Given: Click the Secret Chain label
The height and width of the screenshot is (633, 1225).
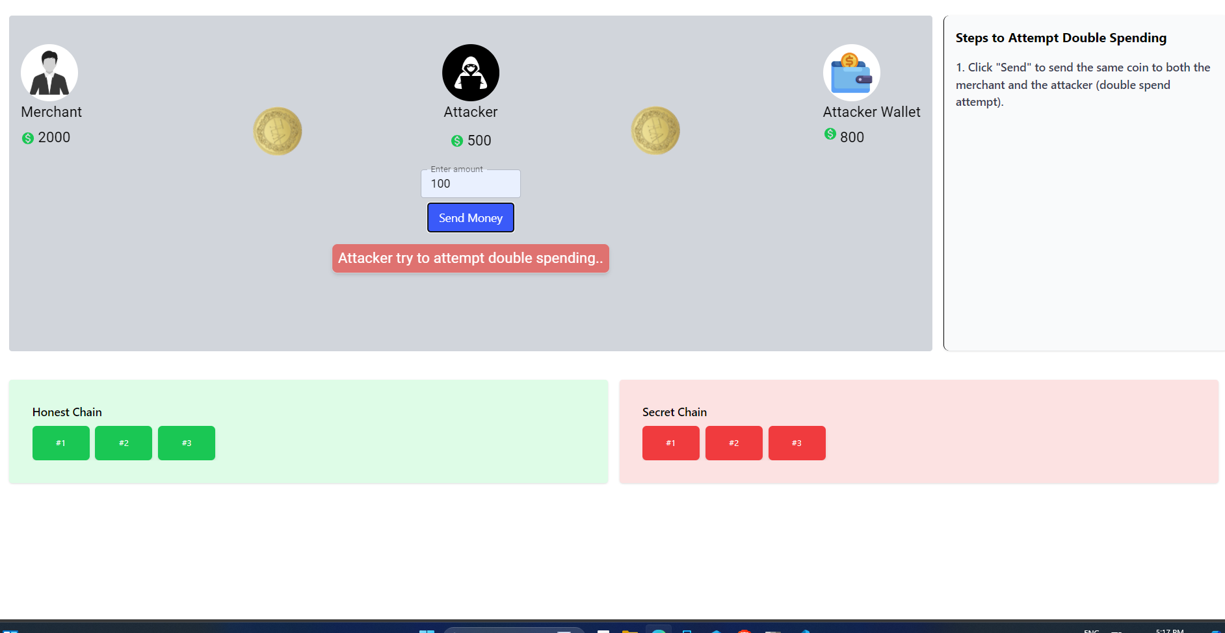Looking at the screenshot, I should (x=674, y=412).
